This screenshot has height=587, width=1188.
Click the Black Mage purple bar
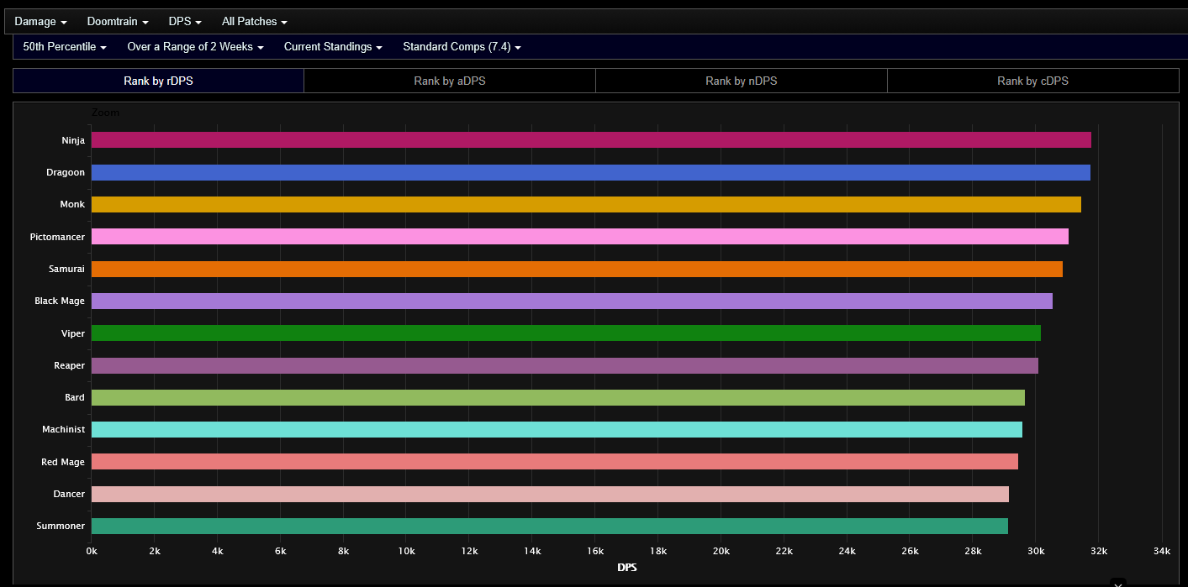click(x=572, y=301)
